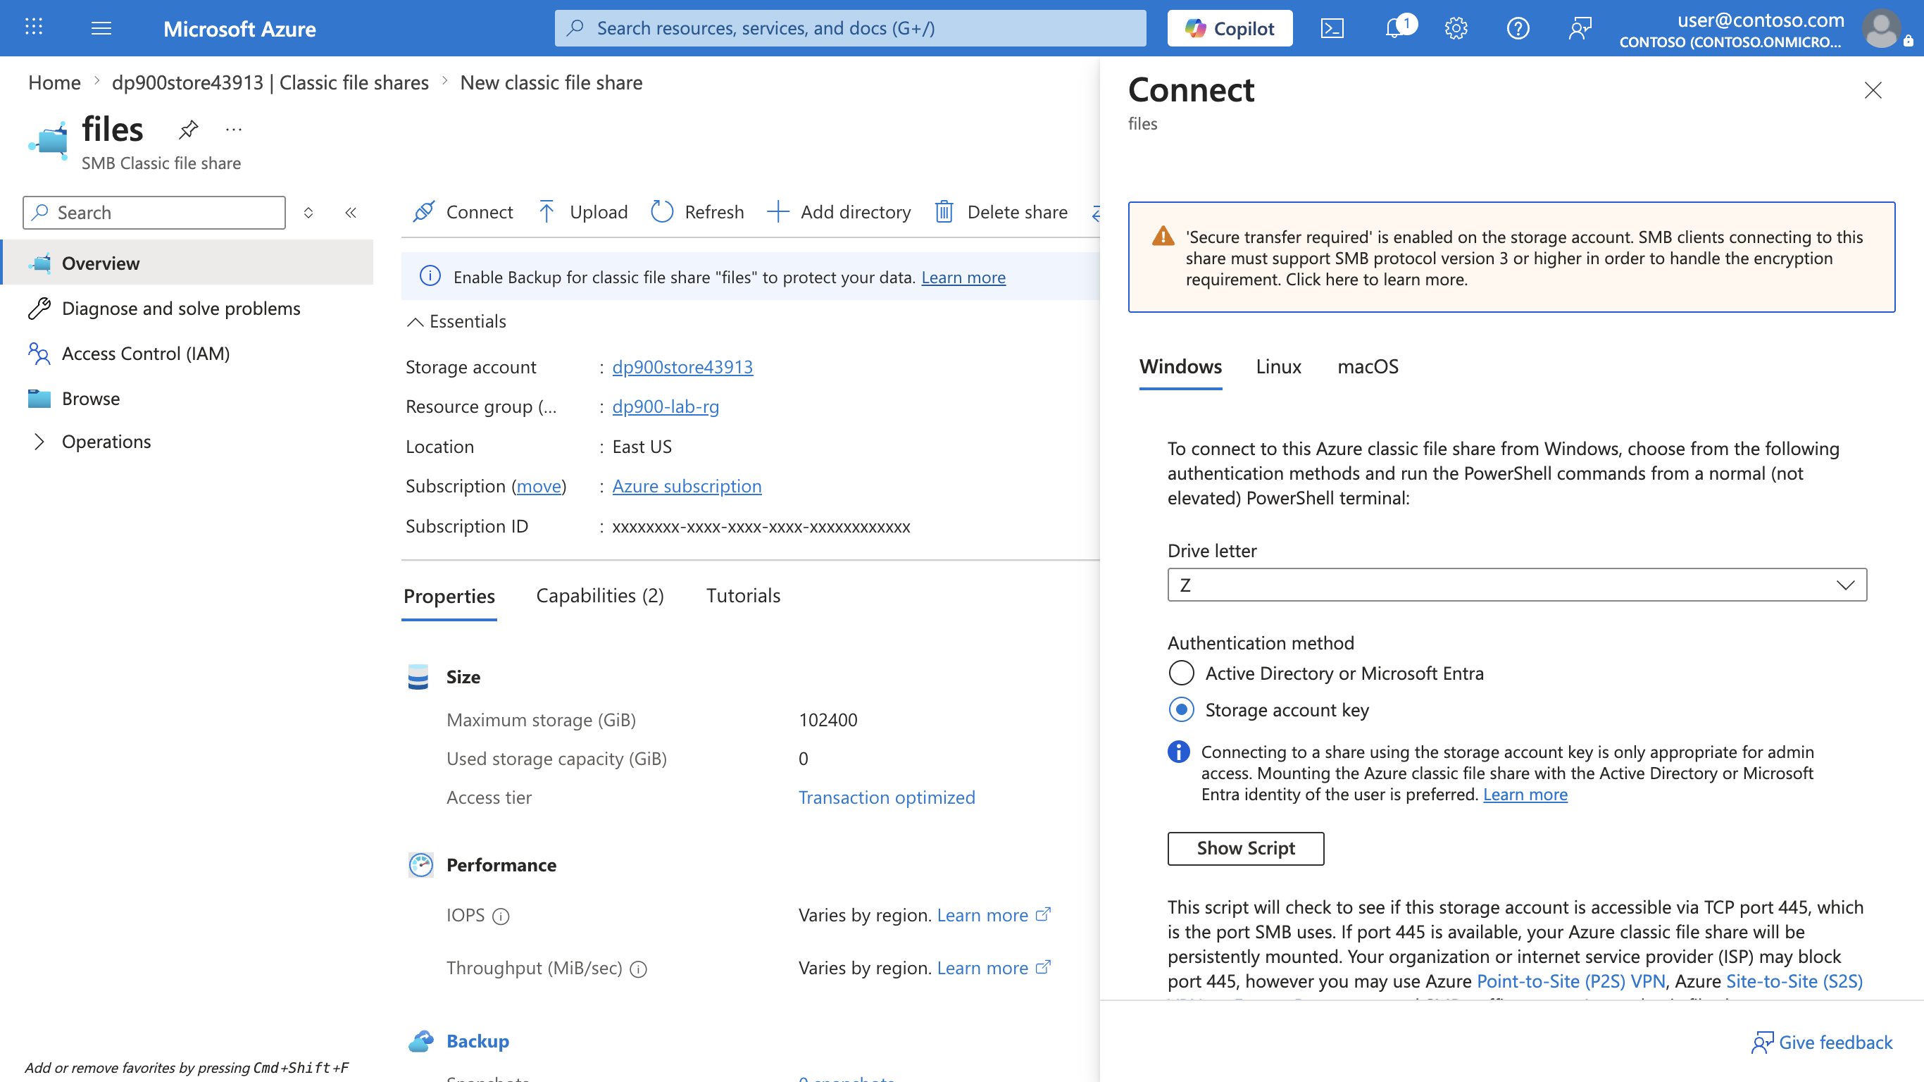The height and width of the screenshot is (1082, 1924).
Task: Click the Maximum storage value 102400
Action: (x=828, y=720)
